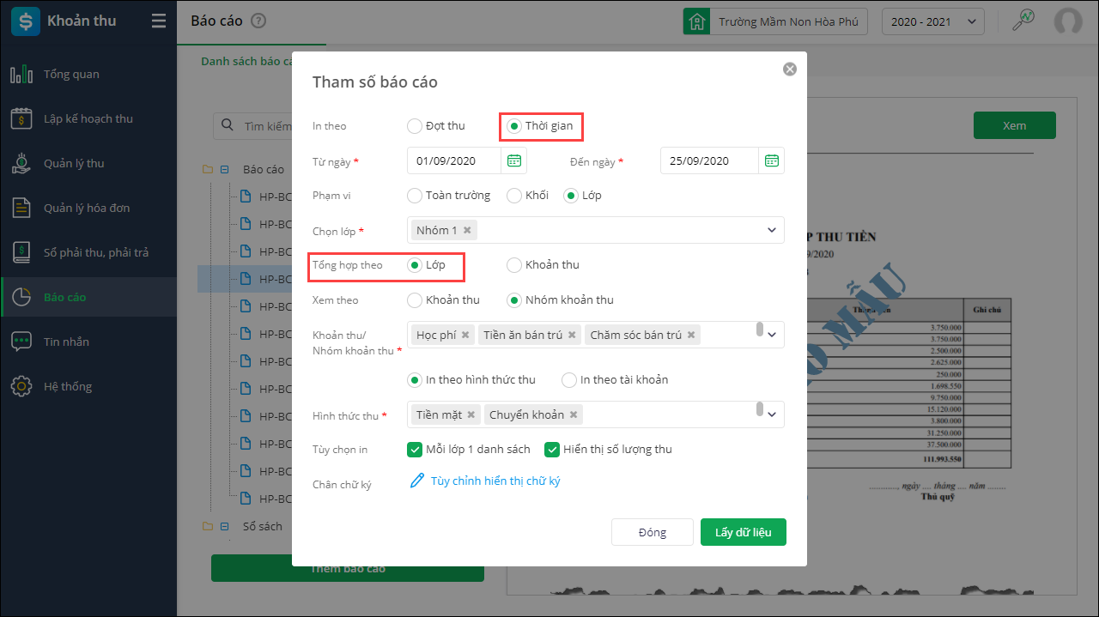Open Hệ thống in the sidebar
This screenshot has height=617, width=1099.
88,387
